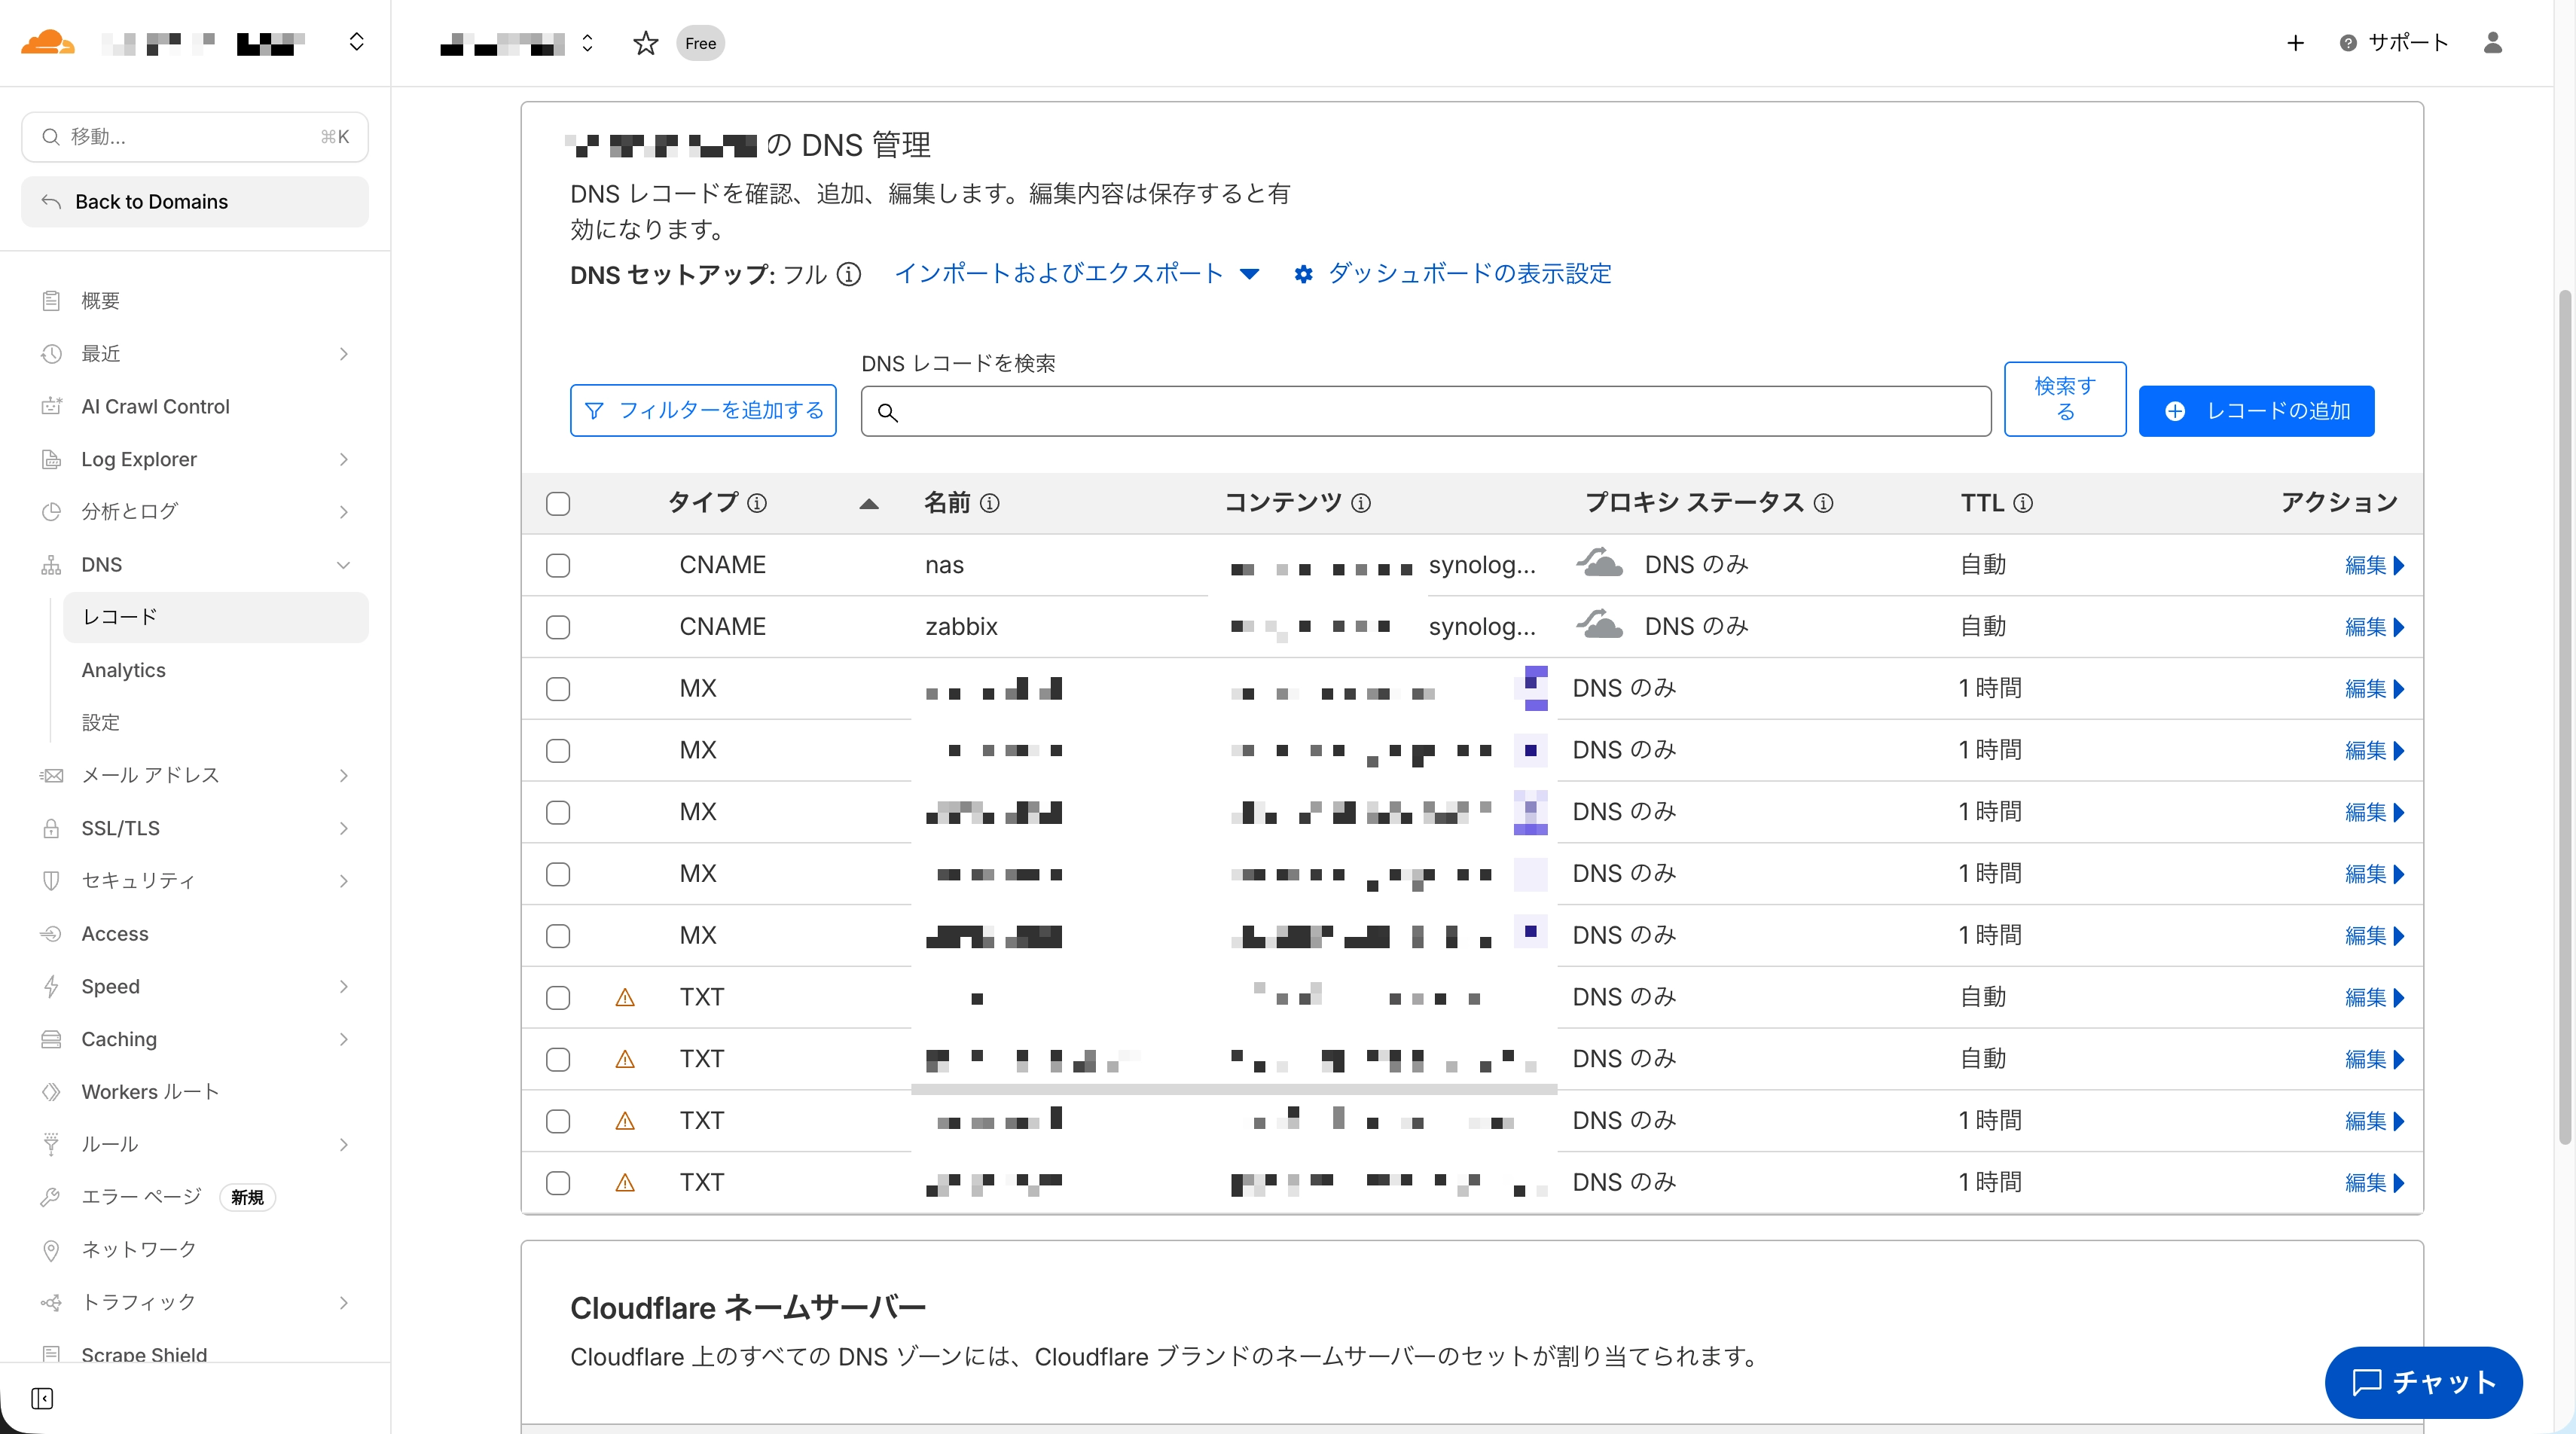2576x1434 pixels.
Task: Click warning icon on first TXT record
Action: (x=625, y=997)
